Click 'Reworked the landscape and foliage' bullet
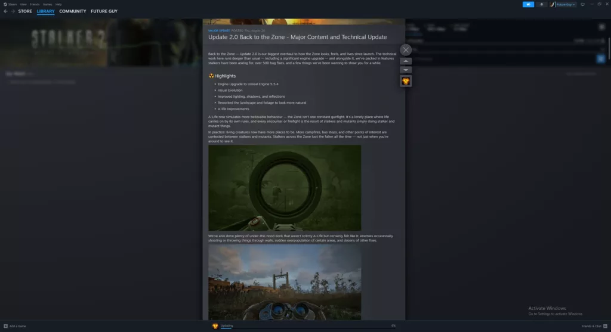The height and width of the screenshot is (332, 611). pyautogui.click(x=262, y=103)
